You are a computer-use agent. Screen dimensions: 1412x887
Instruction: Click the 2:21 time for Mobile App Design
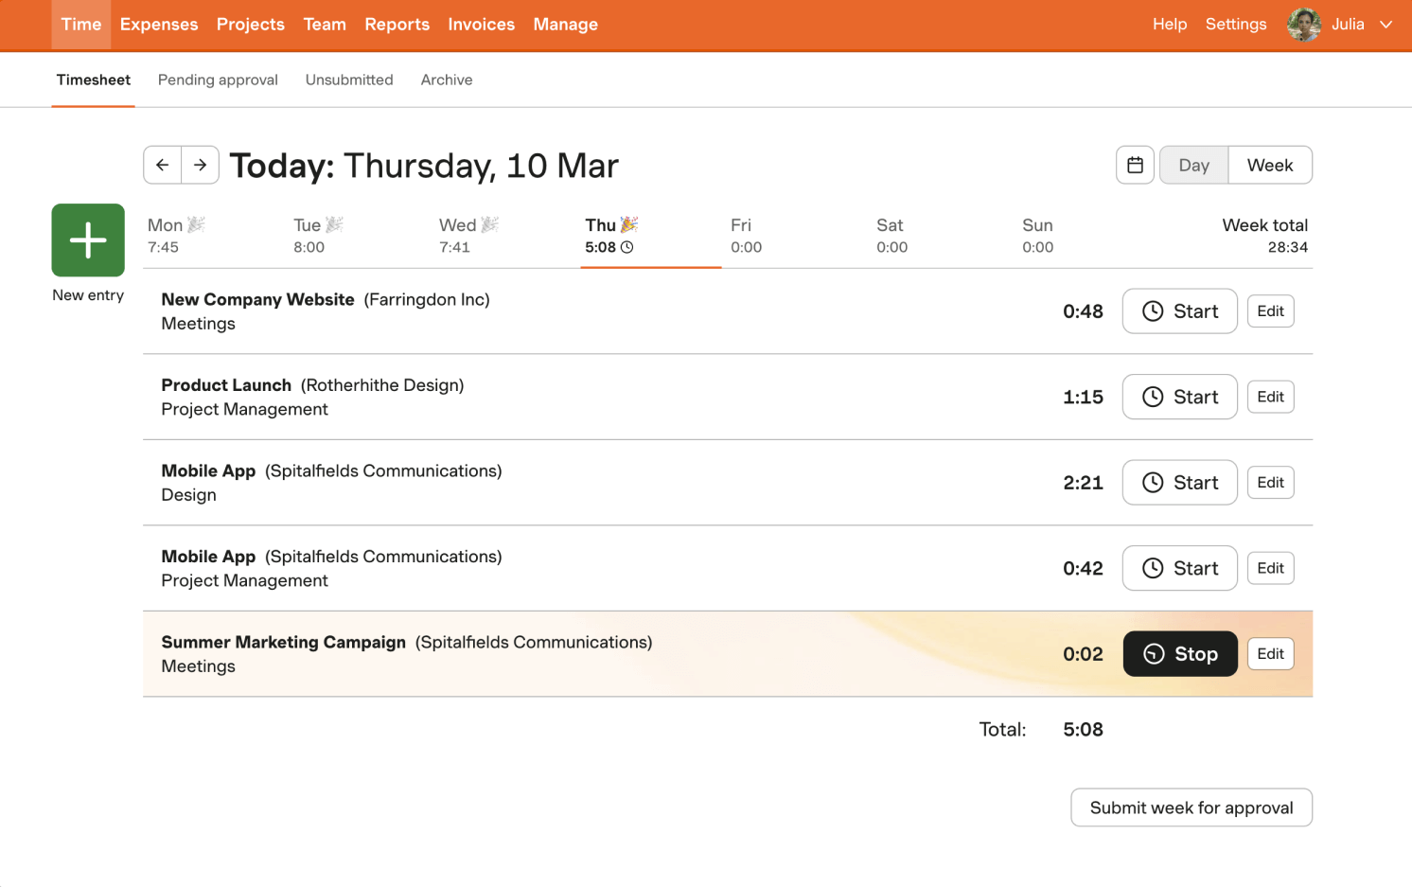pos(1083,483)
